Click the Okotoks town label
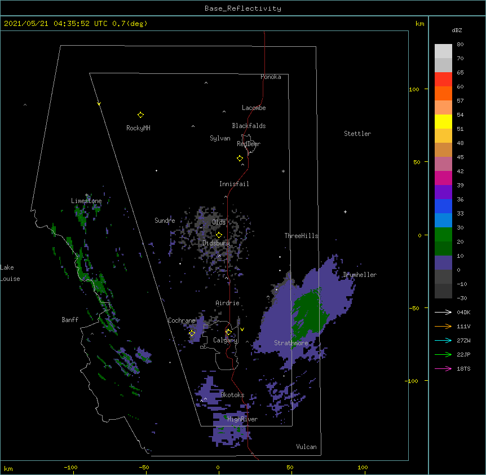The width and height of the screenshot is (486, 475). coord(232,395)
